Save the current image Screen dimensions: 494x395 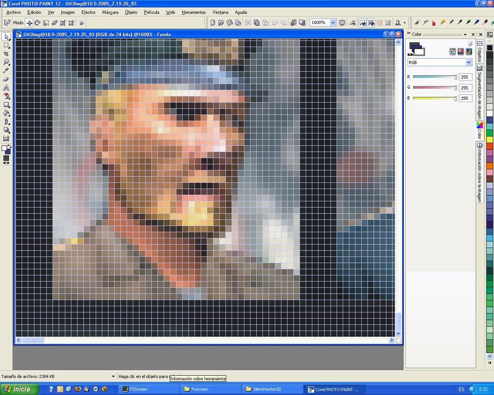pos(230,23)
